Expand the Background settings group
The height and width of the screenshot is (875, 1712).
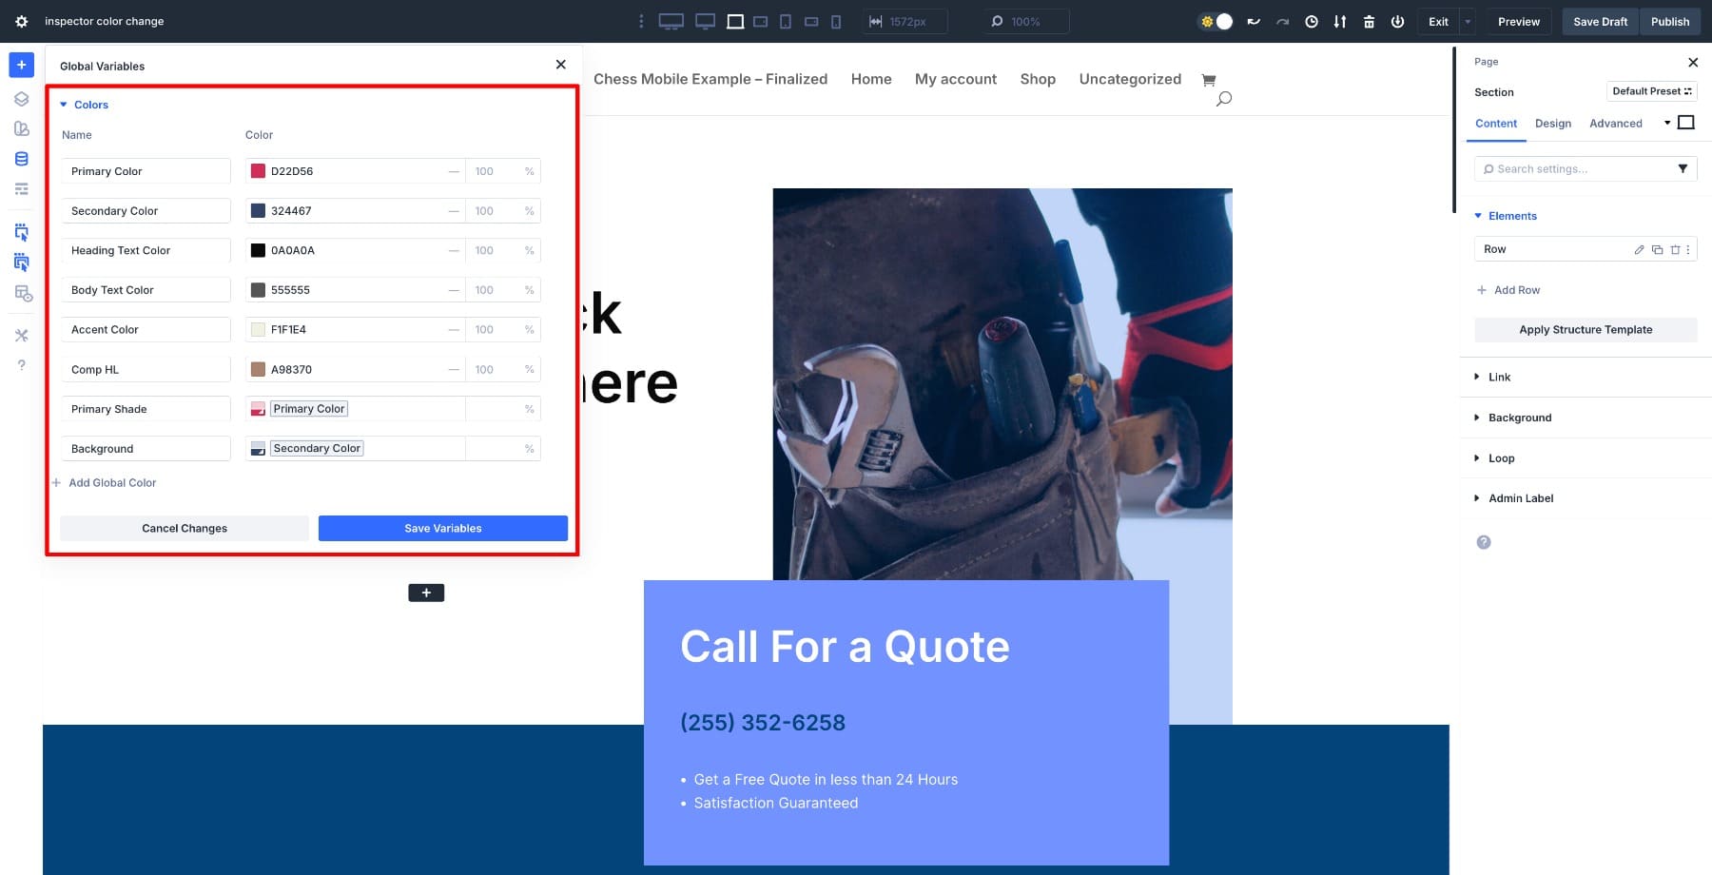[x=1519, y=418]
